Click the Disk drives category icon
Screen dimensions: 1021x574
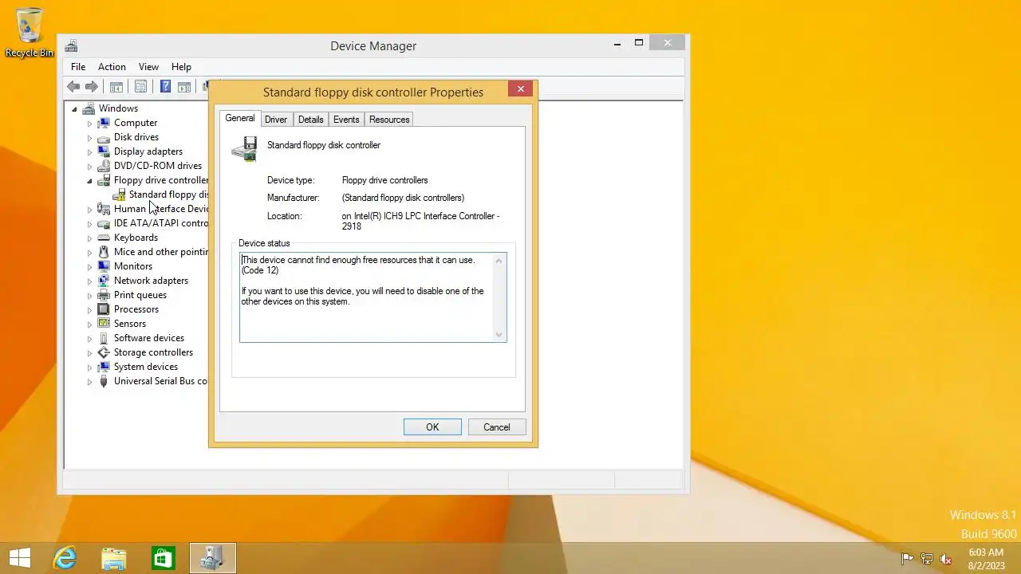104,137
